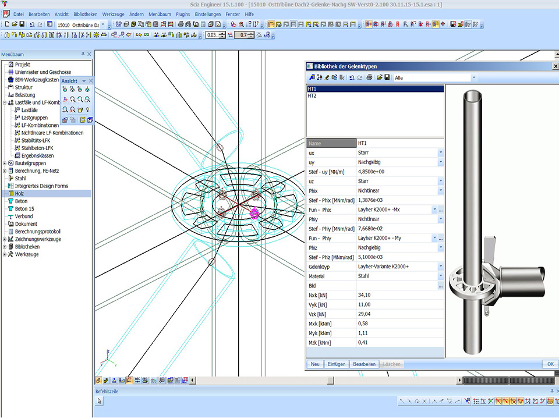Click the print icon in Gelenktypen library toolbar
The width and height of the screenshot is (559, 419).
pyautogui.click(x=369, y=77)
